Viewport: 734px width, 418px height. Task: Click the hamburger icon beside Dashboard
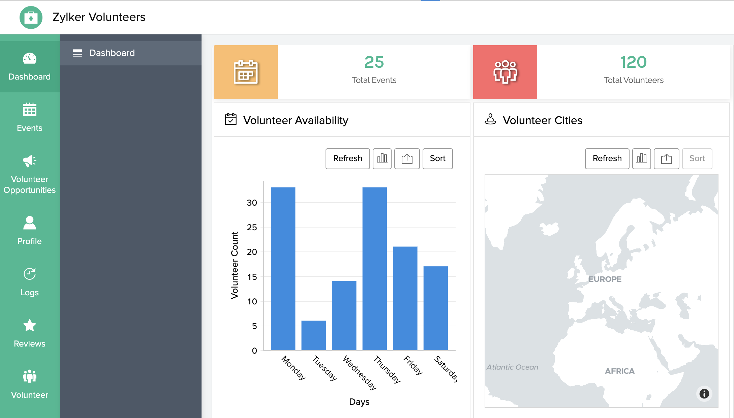[x=78, y=53]
